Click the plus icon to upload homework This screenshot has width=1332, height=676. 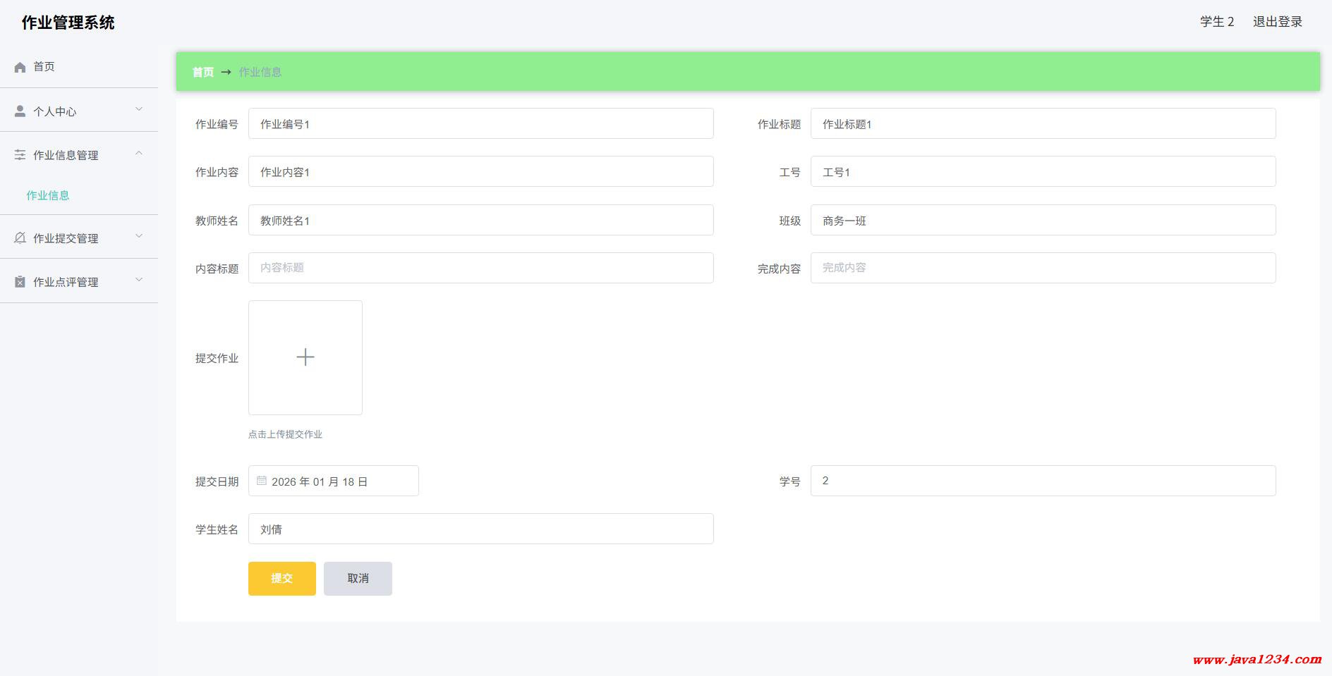[x=305, y=357]
